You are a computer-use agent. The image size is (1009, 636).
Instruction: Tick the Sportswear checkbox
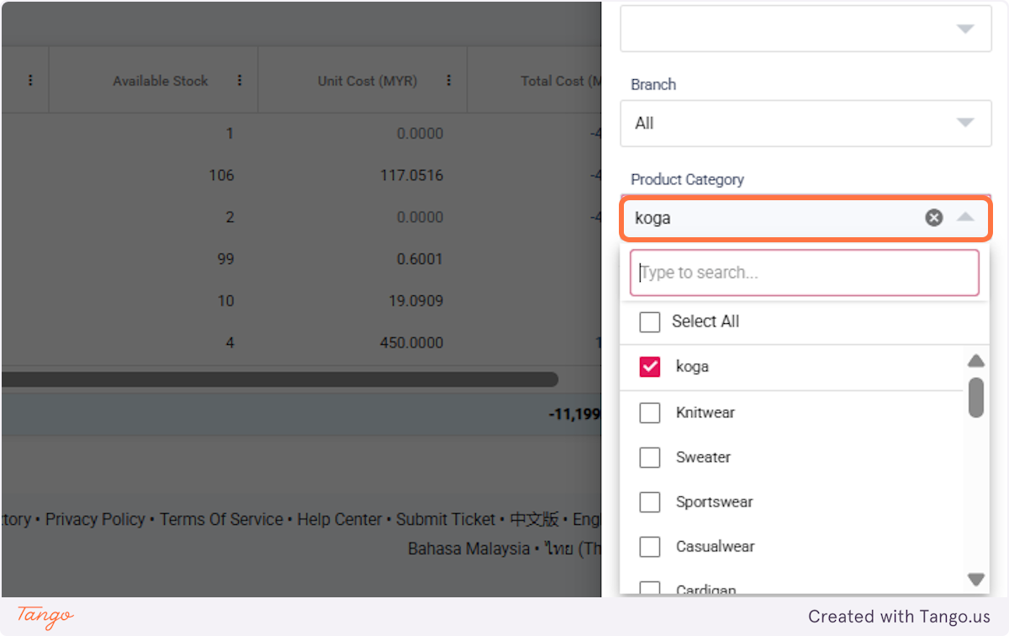(650, 501)
